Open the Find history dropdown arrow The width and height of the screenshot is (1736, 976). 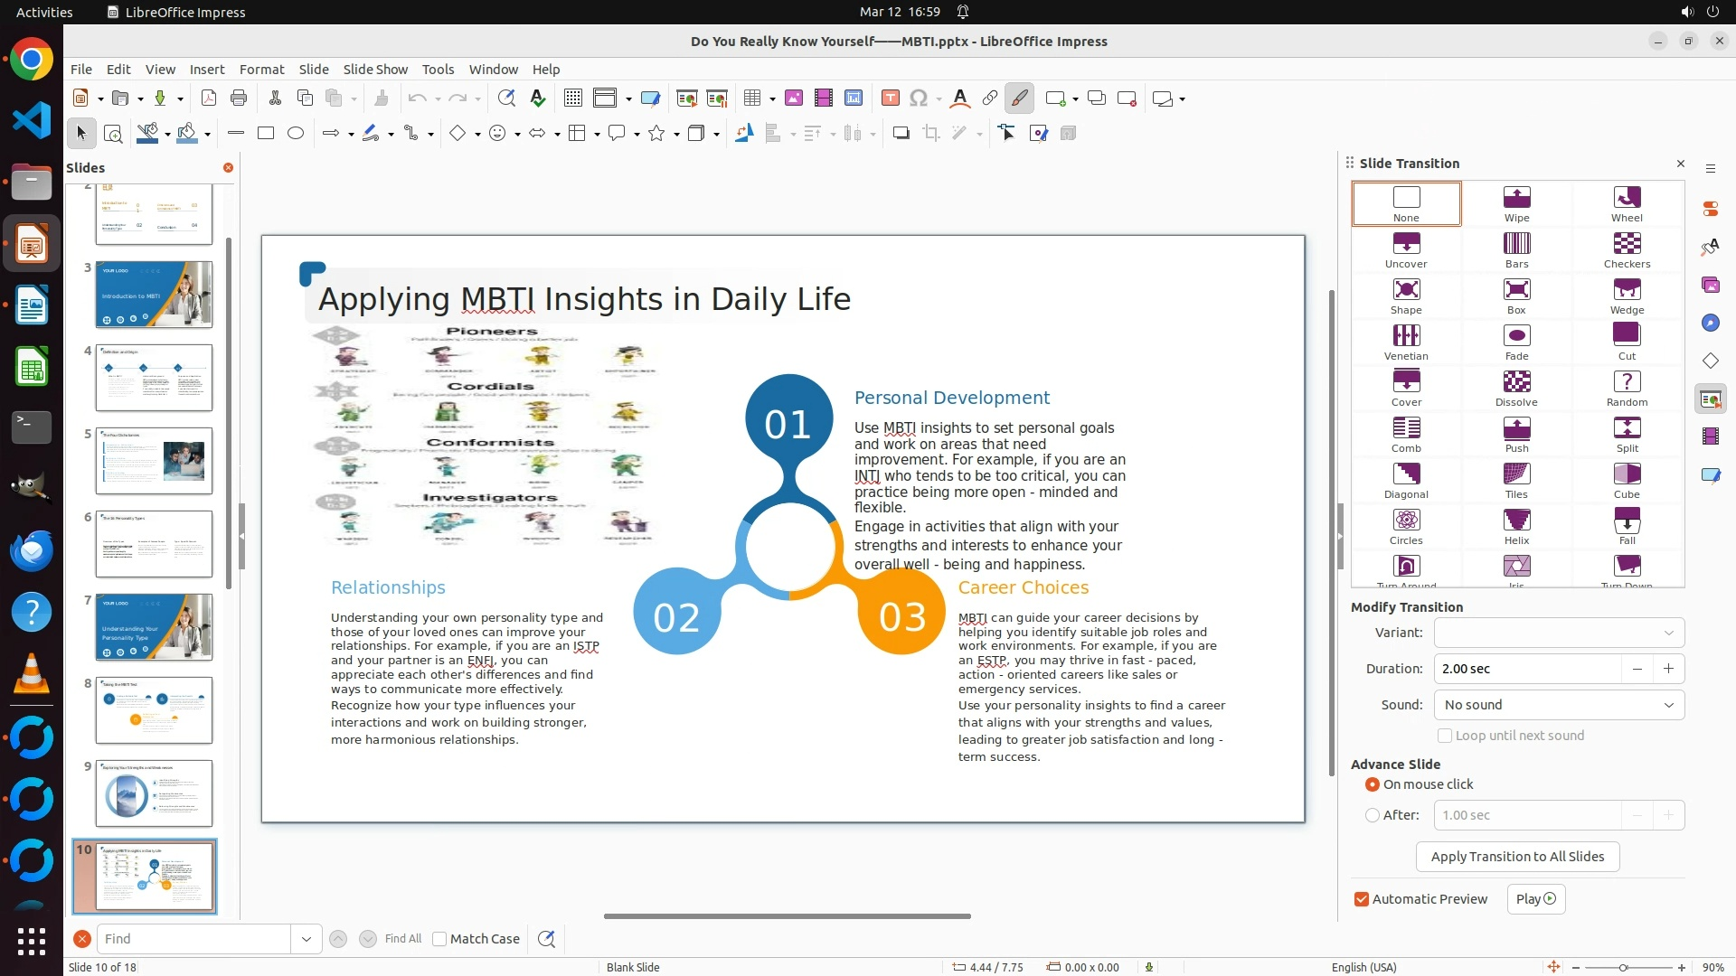click(307, 939)
